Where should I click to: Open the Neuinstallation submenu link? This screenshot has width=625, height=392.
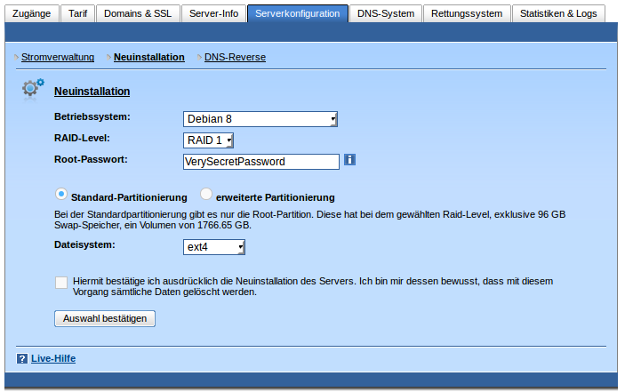pyautogui.click(x=149, y=58)
